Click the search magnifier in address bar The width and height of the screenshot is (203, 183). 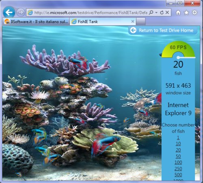pyautogui.click(x=151, y=13)
